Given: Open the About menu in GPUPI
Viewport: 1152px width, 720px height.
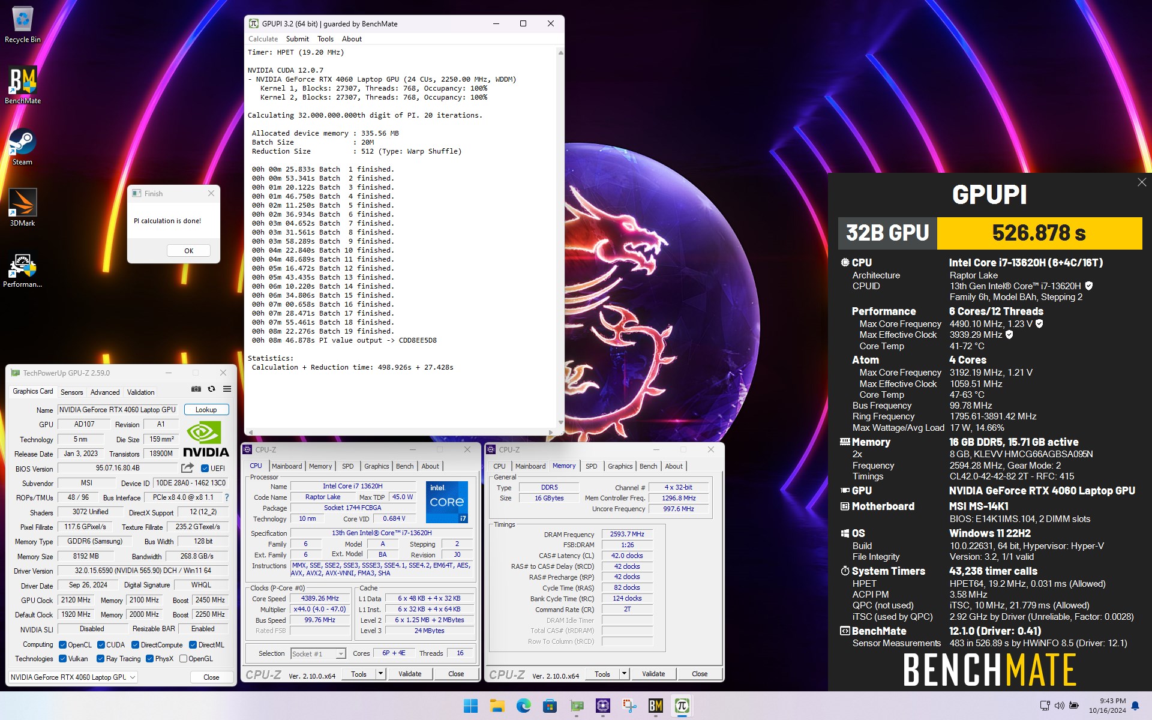Looking at the screenshot, I should tap(352, 39).
